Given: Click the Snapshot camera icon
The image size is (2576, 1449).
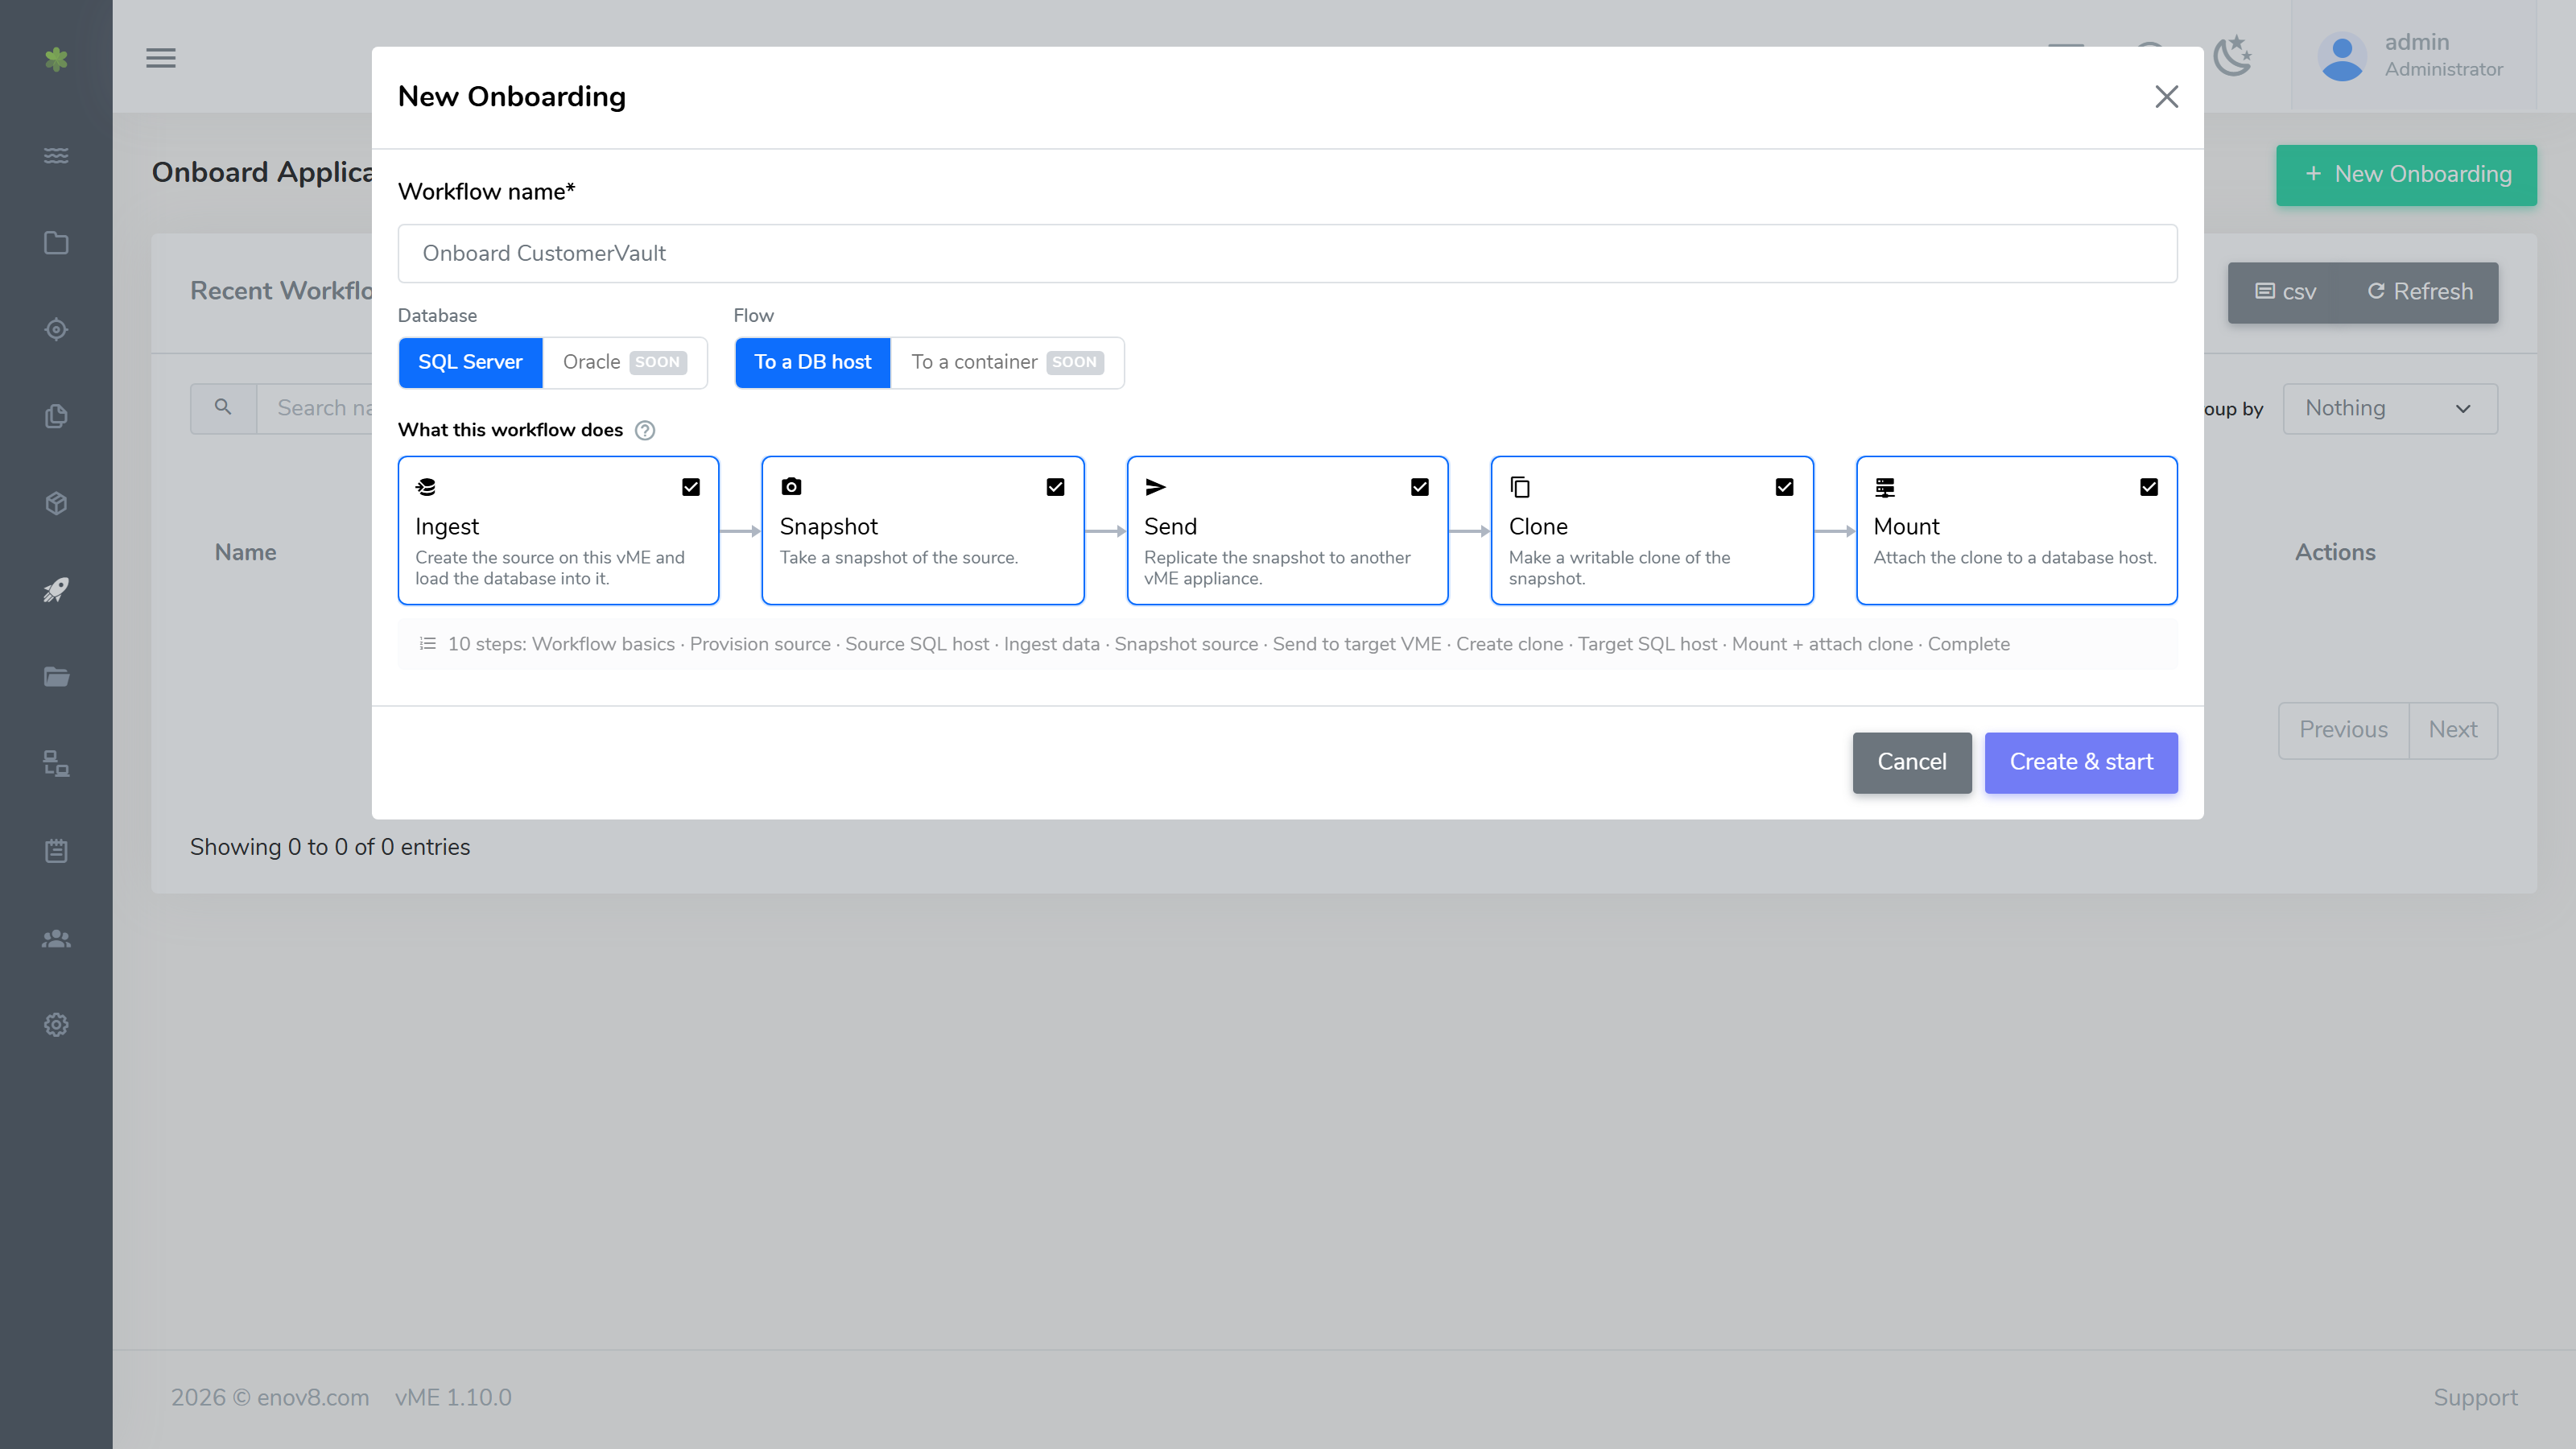Looking at the screenshot, I should pyautogui.click(x=791, y=487).
